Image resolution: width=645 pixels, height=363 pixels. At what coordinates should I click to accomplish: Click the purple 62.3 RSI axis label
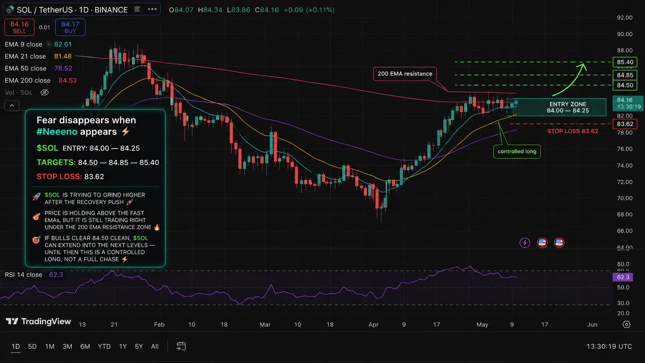coord(623,277)
